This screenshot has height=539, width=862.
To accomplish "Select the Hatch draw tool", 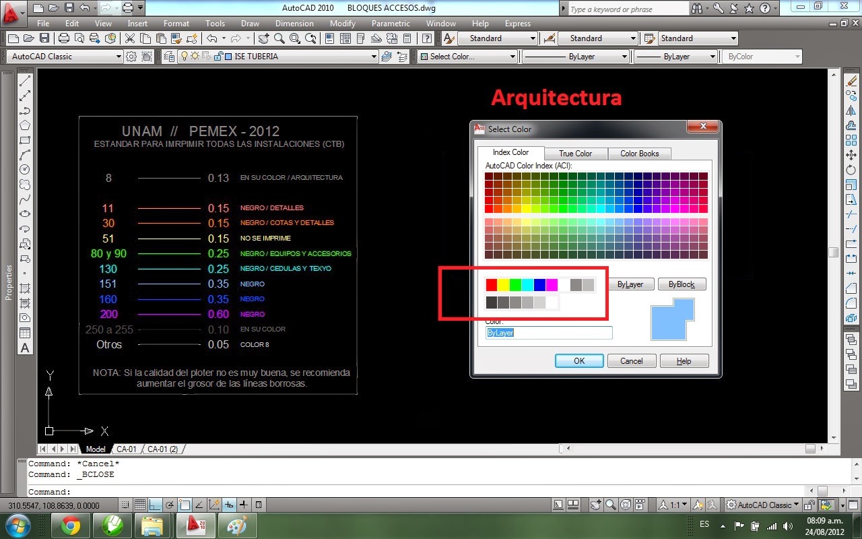I will point(25,288).
